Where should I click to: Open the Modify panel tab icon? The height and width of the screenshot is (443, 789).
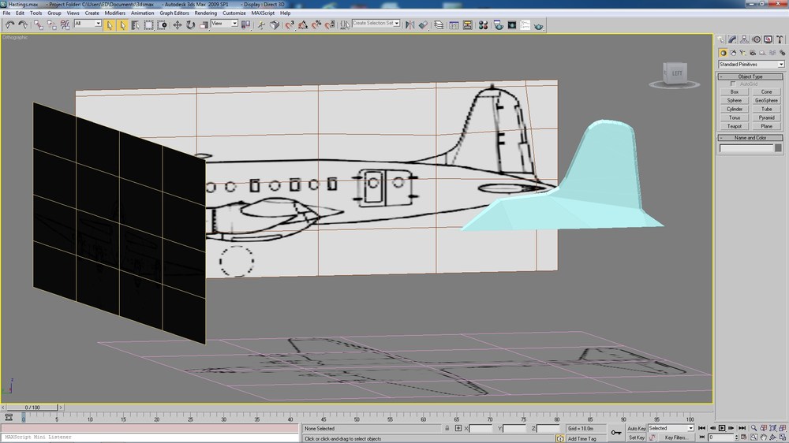(x=733, y=39)
